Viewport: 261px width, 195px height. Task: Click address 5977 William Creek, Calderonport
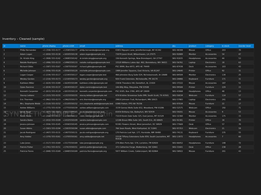[143, 151]
